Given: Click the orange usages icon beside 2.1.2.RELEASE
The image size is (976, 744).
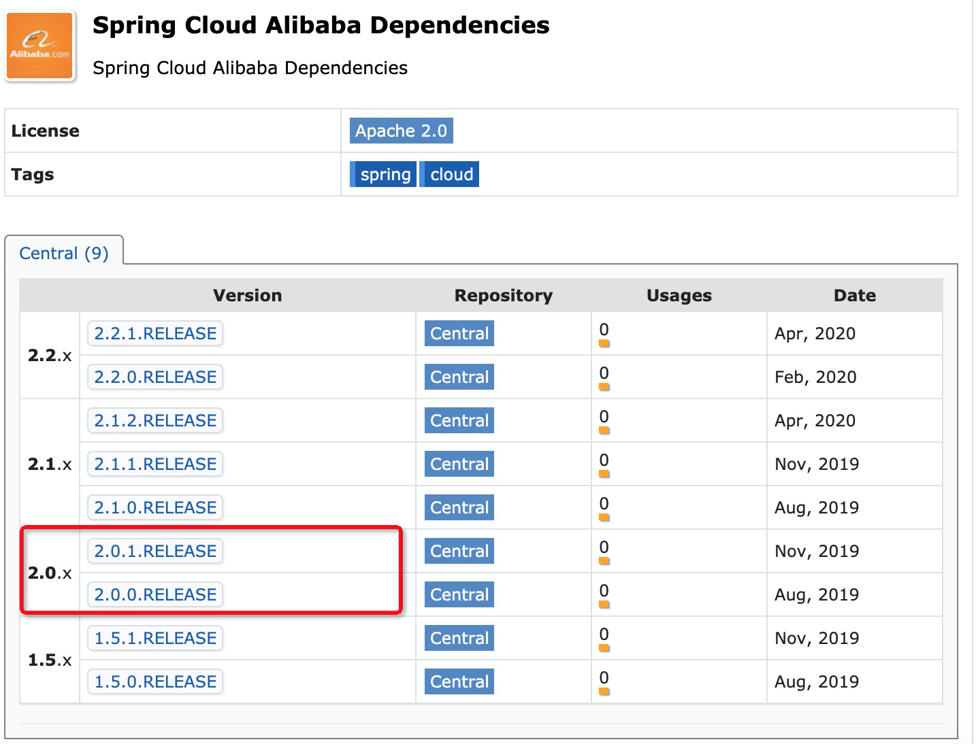Looking at the screenshot, I should pos(604,429).
